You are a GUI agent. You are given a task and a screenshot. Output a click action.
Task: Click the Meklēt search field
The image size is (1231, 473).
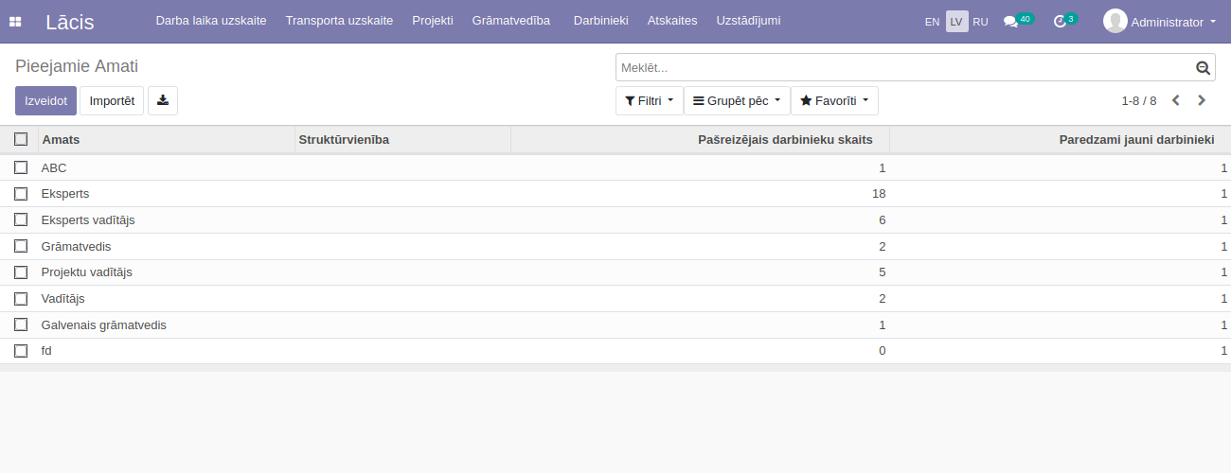904,68
